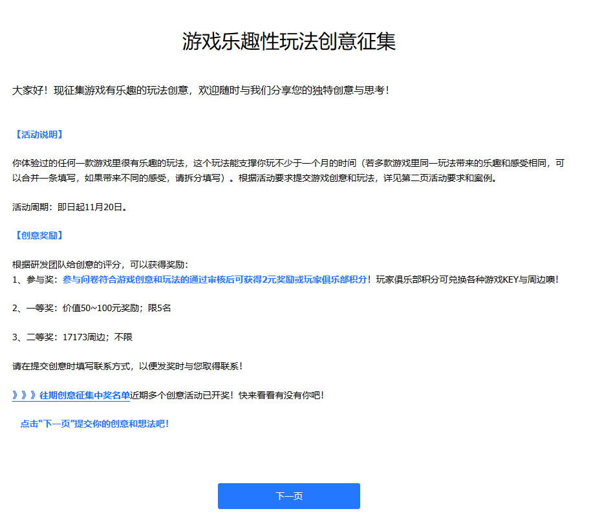Click the blue 参与问卷符合游戏创意 highlighted text

(x=215, y=279)
